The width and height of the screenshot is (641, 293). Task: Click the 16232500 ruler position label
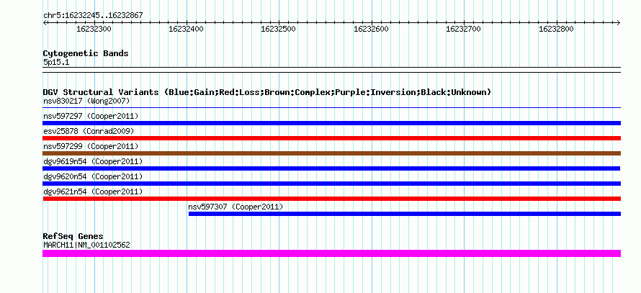pyautogui.click(x=279, y=30)
